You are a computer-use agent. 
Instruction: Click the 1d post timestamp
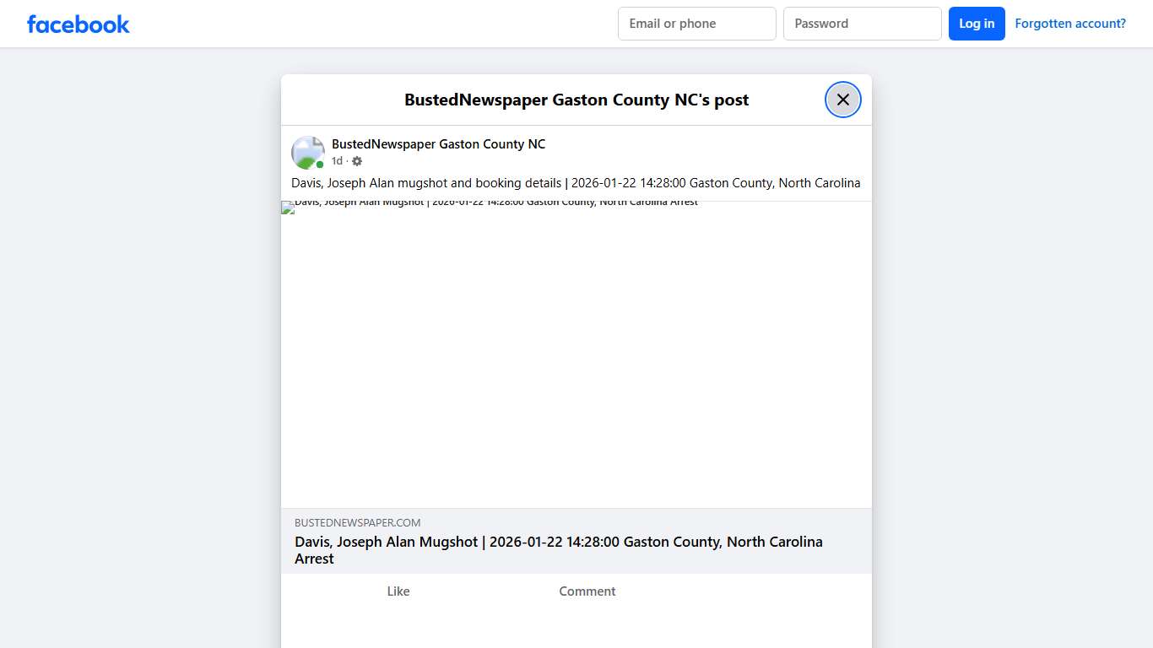click(x=337, y=161)
